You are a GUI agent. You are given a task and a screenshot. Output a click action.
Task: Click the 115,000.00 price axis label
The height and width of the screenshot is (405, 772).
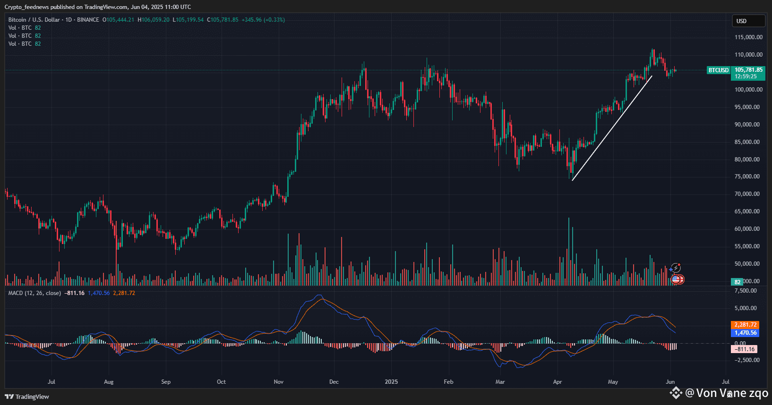pyautogui.click(x=748, y=37)
